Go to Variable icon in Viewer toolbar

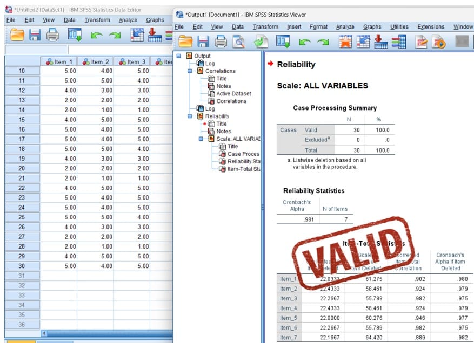[x=381, y=42]
